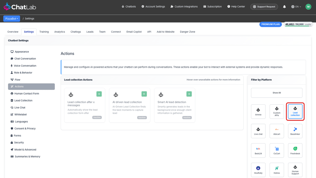Filter actions by CsCart
Image resolution: width=316 pixels, height=178 pixels.
pyautogui.click(x=277, y=151)
